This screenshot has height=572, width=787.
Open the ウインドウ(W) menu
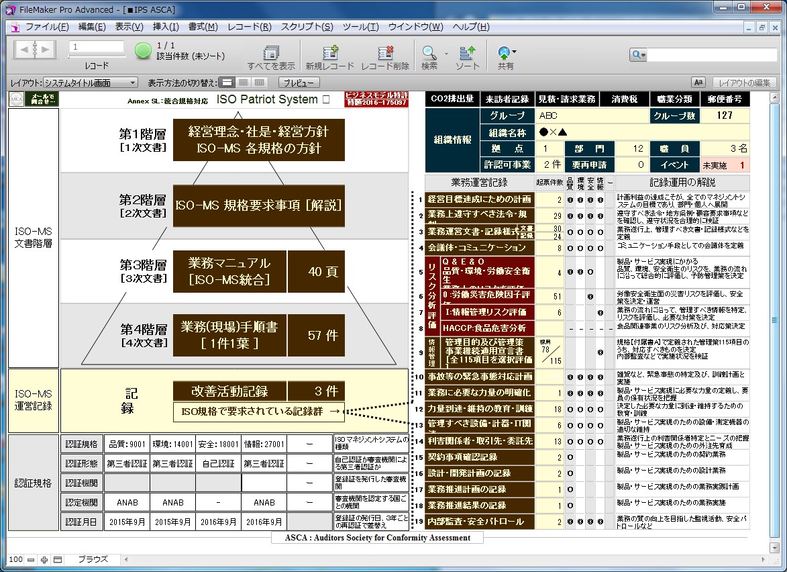click(415, 27)
